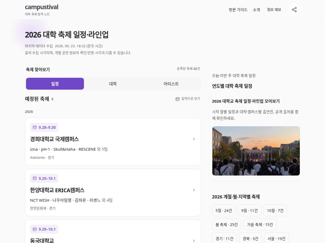Image resolution: width=325 pixels, height=243 pixels.
Task: Select the 가을 축제 · 15건 chip
Action: [260, 224]
